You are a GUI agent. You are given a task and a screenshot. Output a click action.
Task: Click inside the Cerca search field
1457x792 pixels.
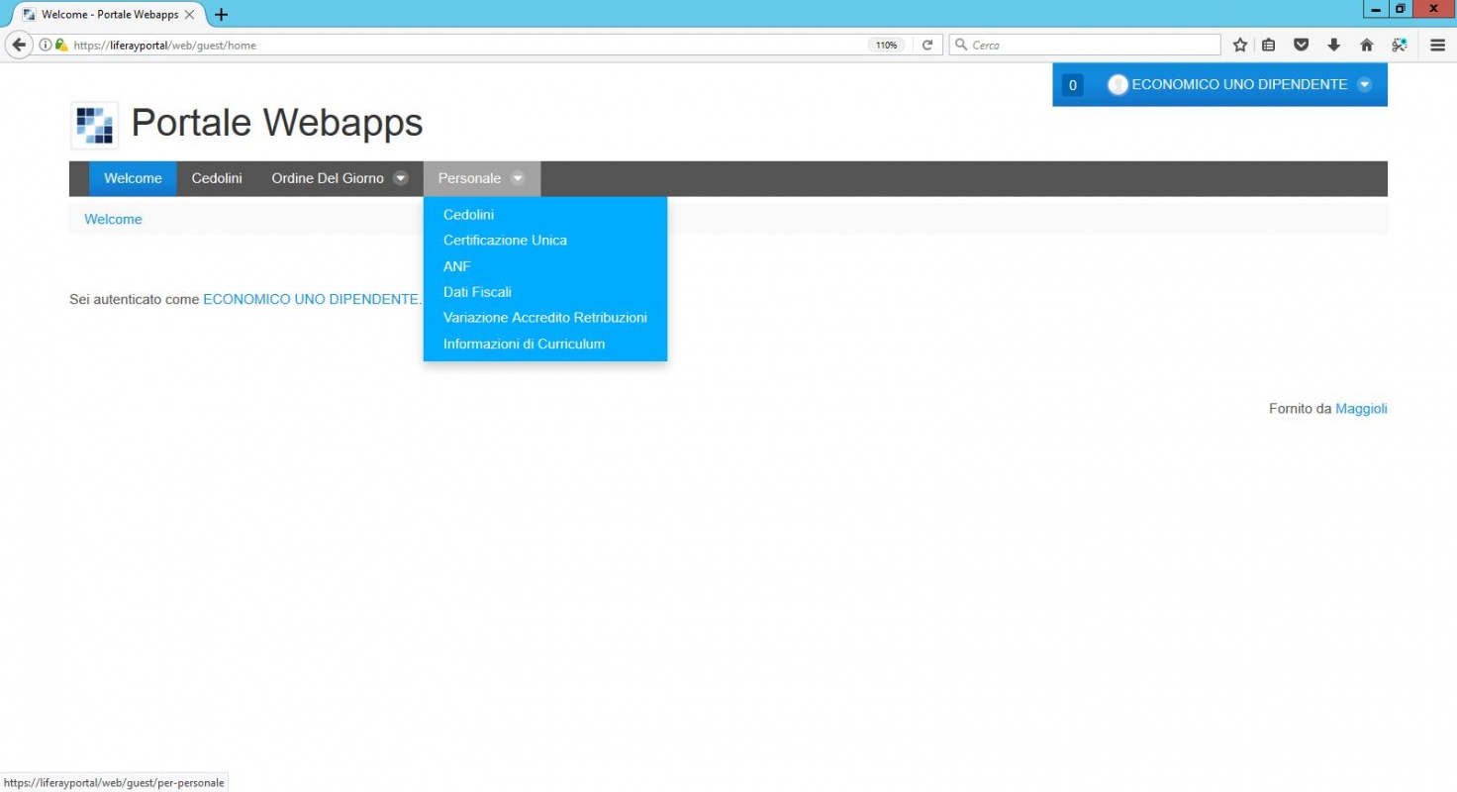[x=1089, y=45]
